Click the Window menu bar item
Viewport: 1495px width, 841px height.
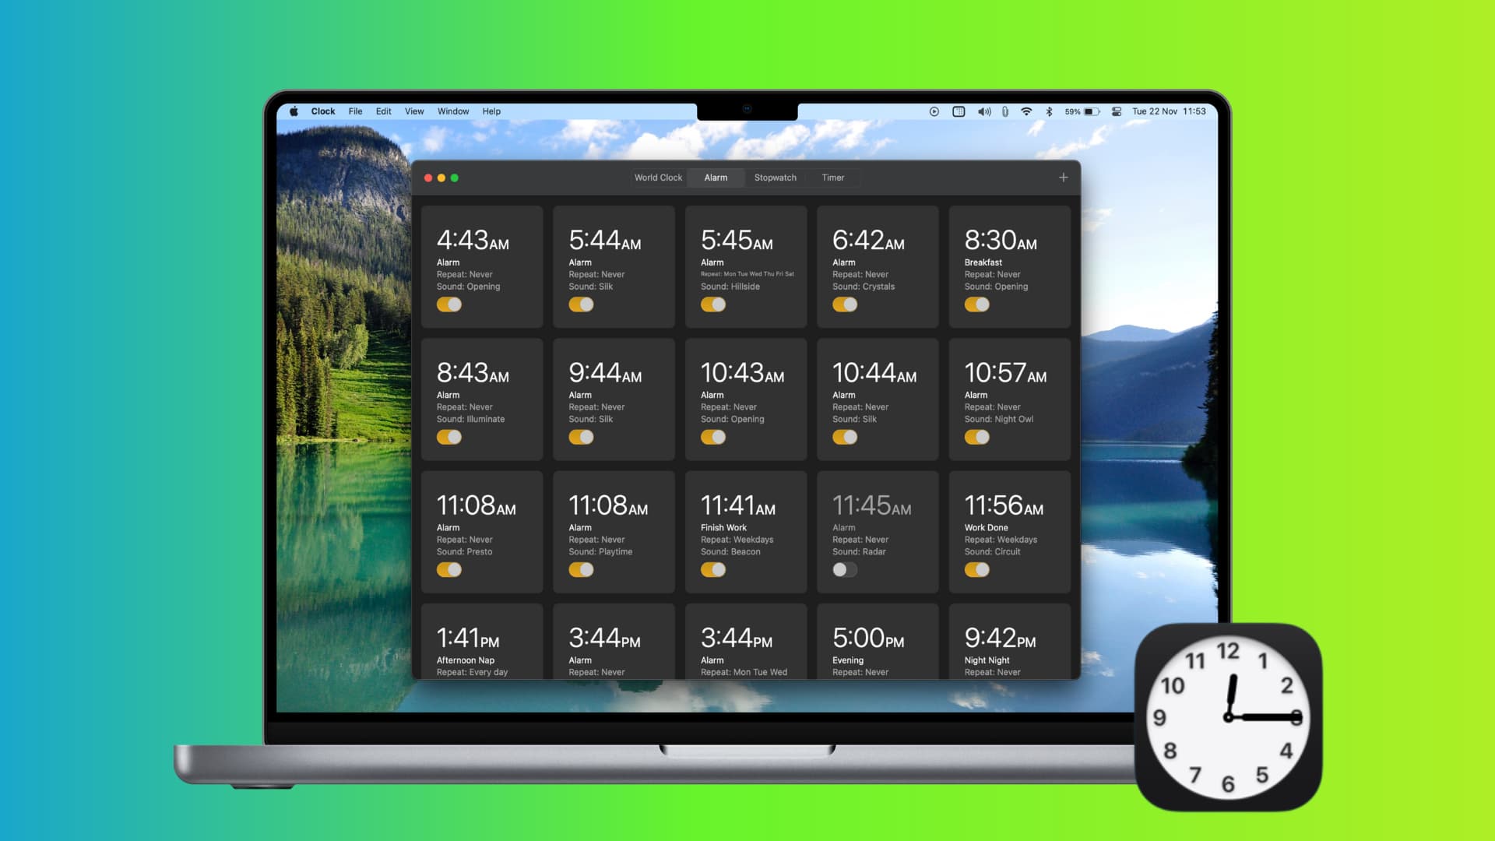(452, 111)
